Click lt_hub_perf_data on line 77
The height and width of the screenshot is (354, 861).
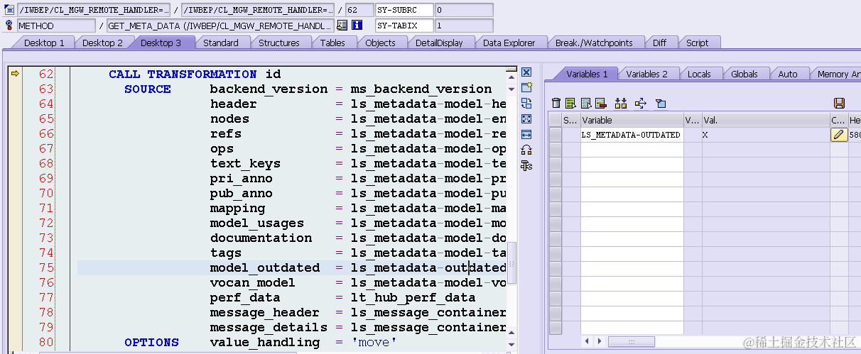coord(413,297)
